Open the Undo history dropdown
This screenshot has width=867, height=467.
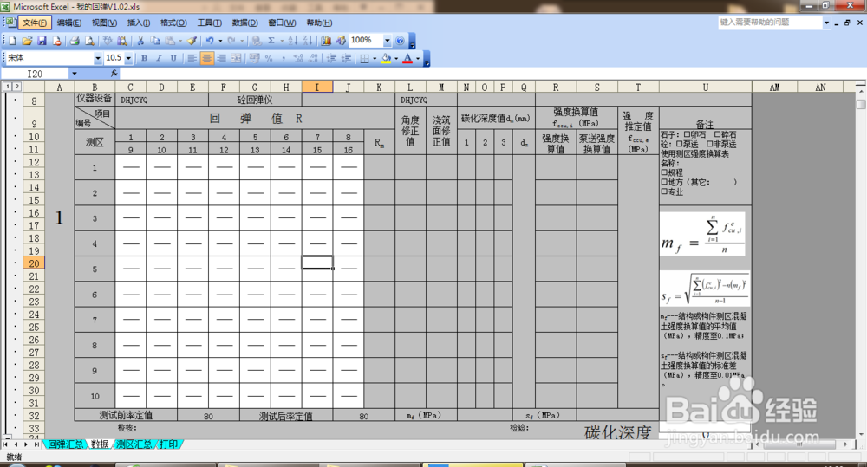tap(220, 41)
